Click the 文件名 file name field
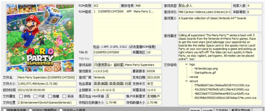Image resolution: width=267 pixels, height=111 pixels. (47, 77)
